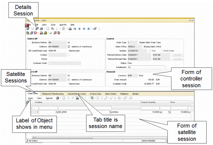Viewport: 213px width, 145px height.
Task: Click the green checkmark toolbar icon
Action: [51, 33]
